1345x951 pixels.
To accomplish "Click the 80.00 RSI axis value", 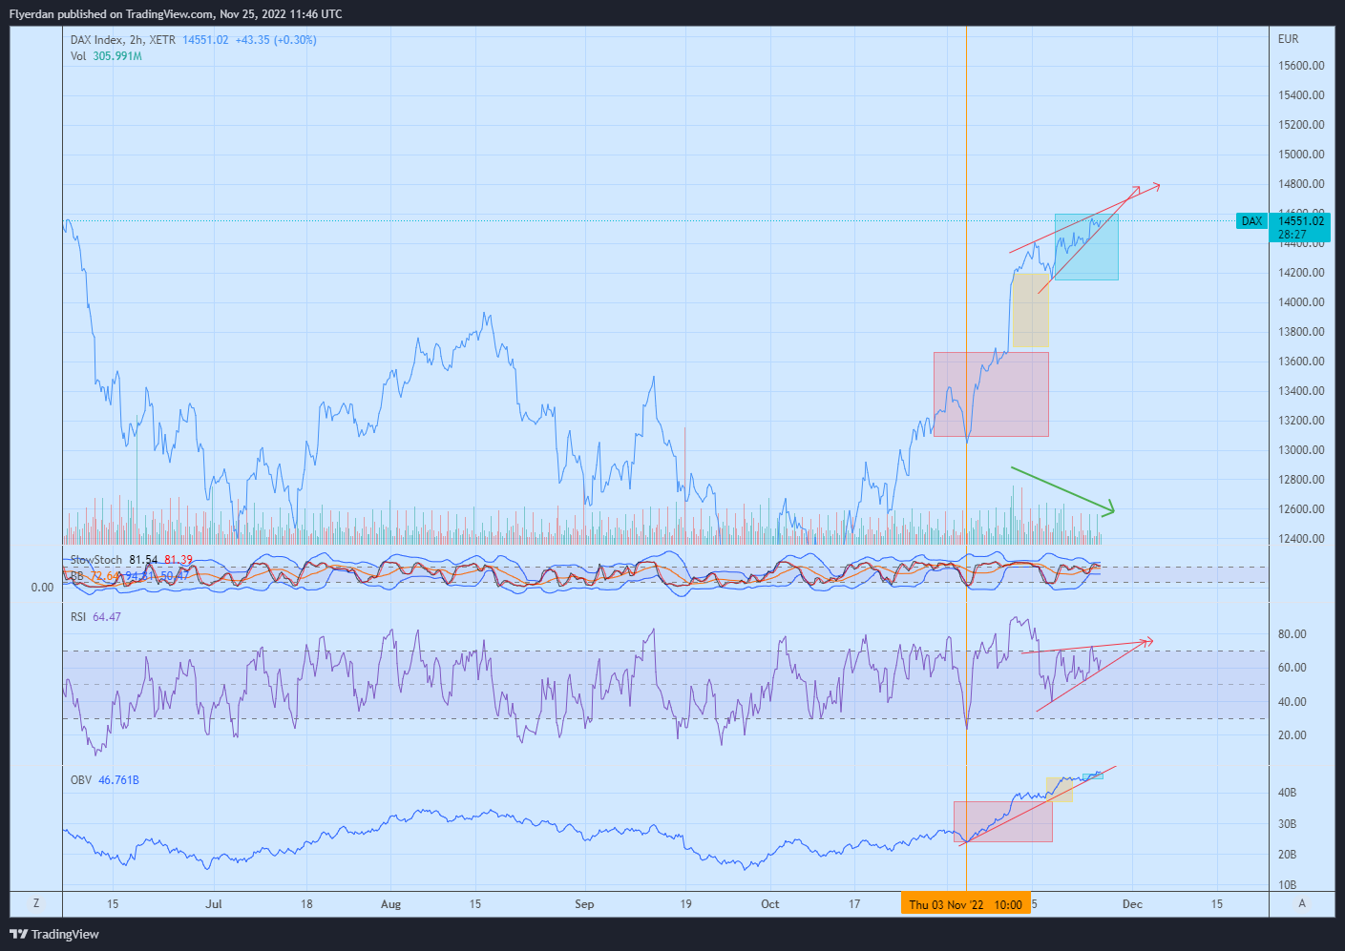I will click(1292, 634).
